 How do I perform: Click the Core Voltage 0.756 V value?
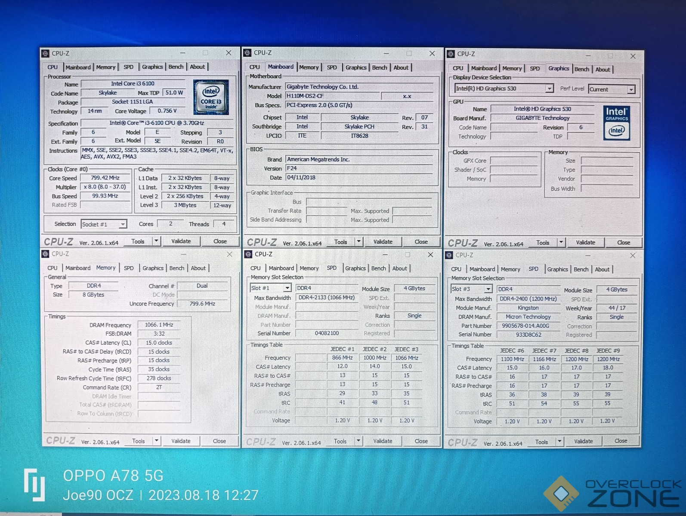167,111
